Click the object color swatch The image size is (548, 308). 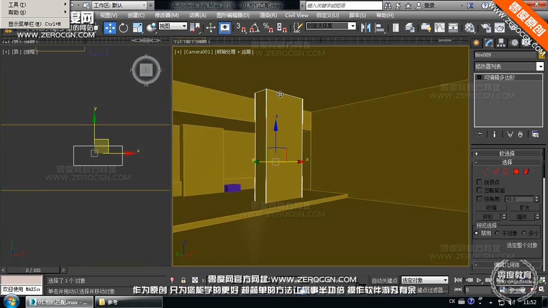[x=542, y=55]
